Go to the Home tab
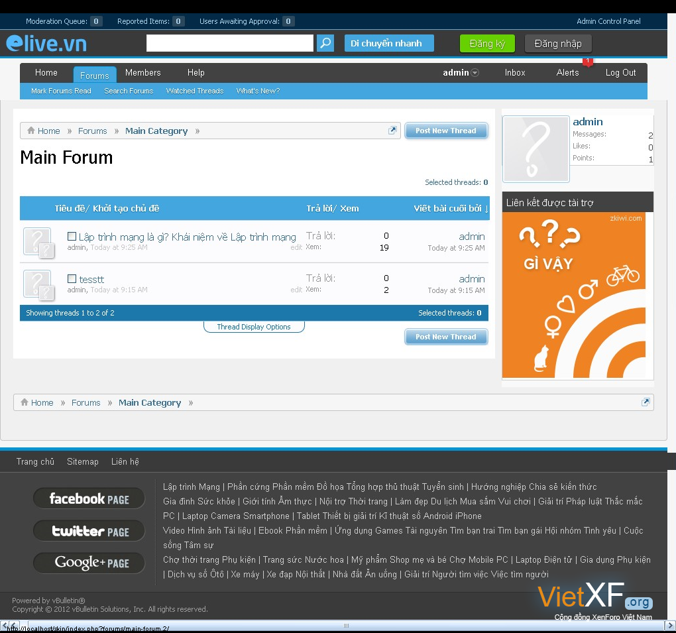 46,72
